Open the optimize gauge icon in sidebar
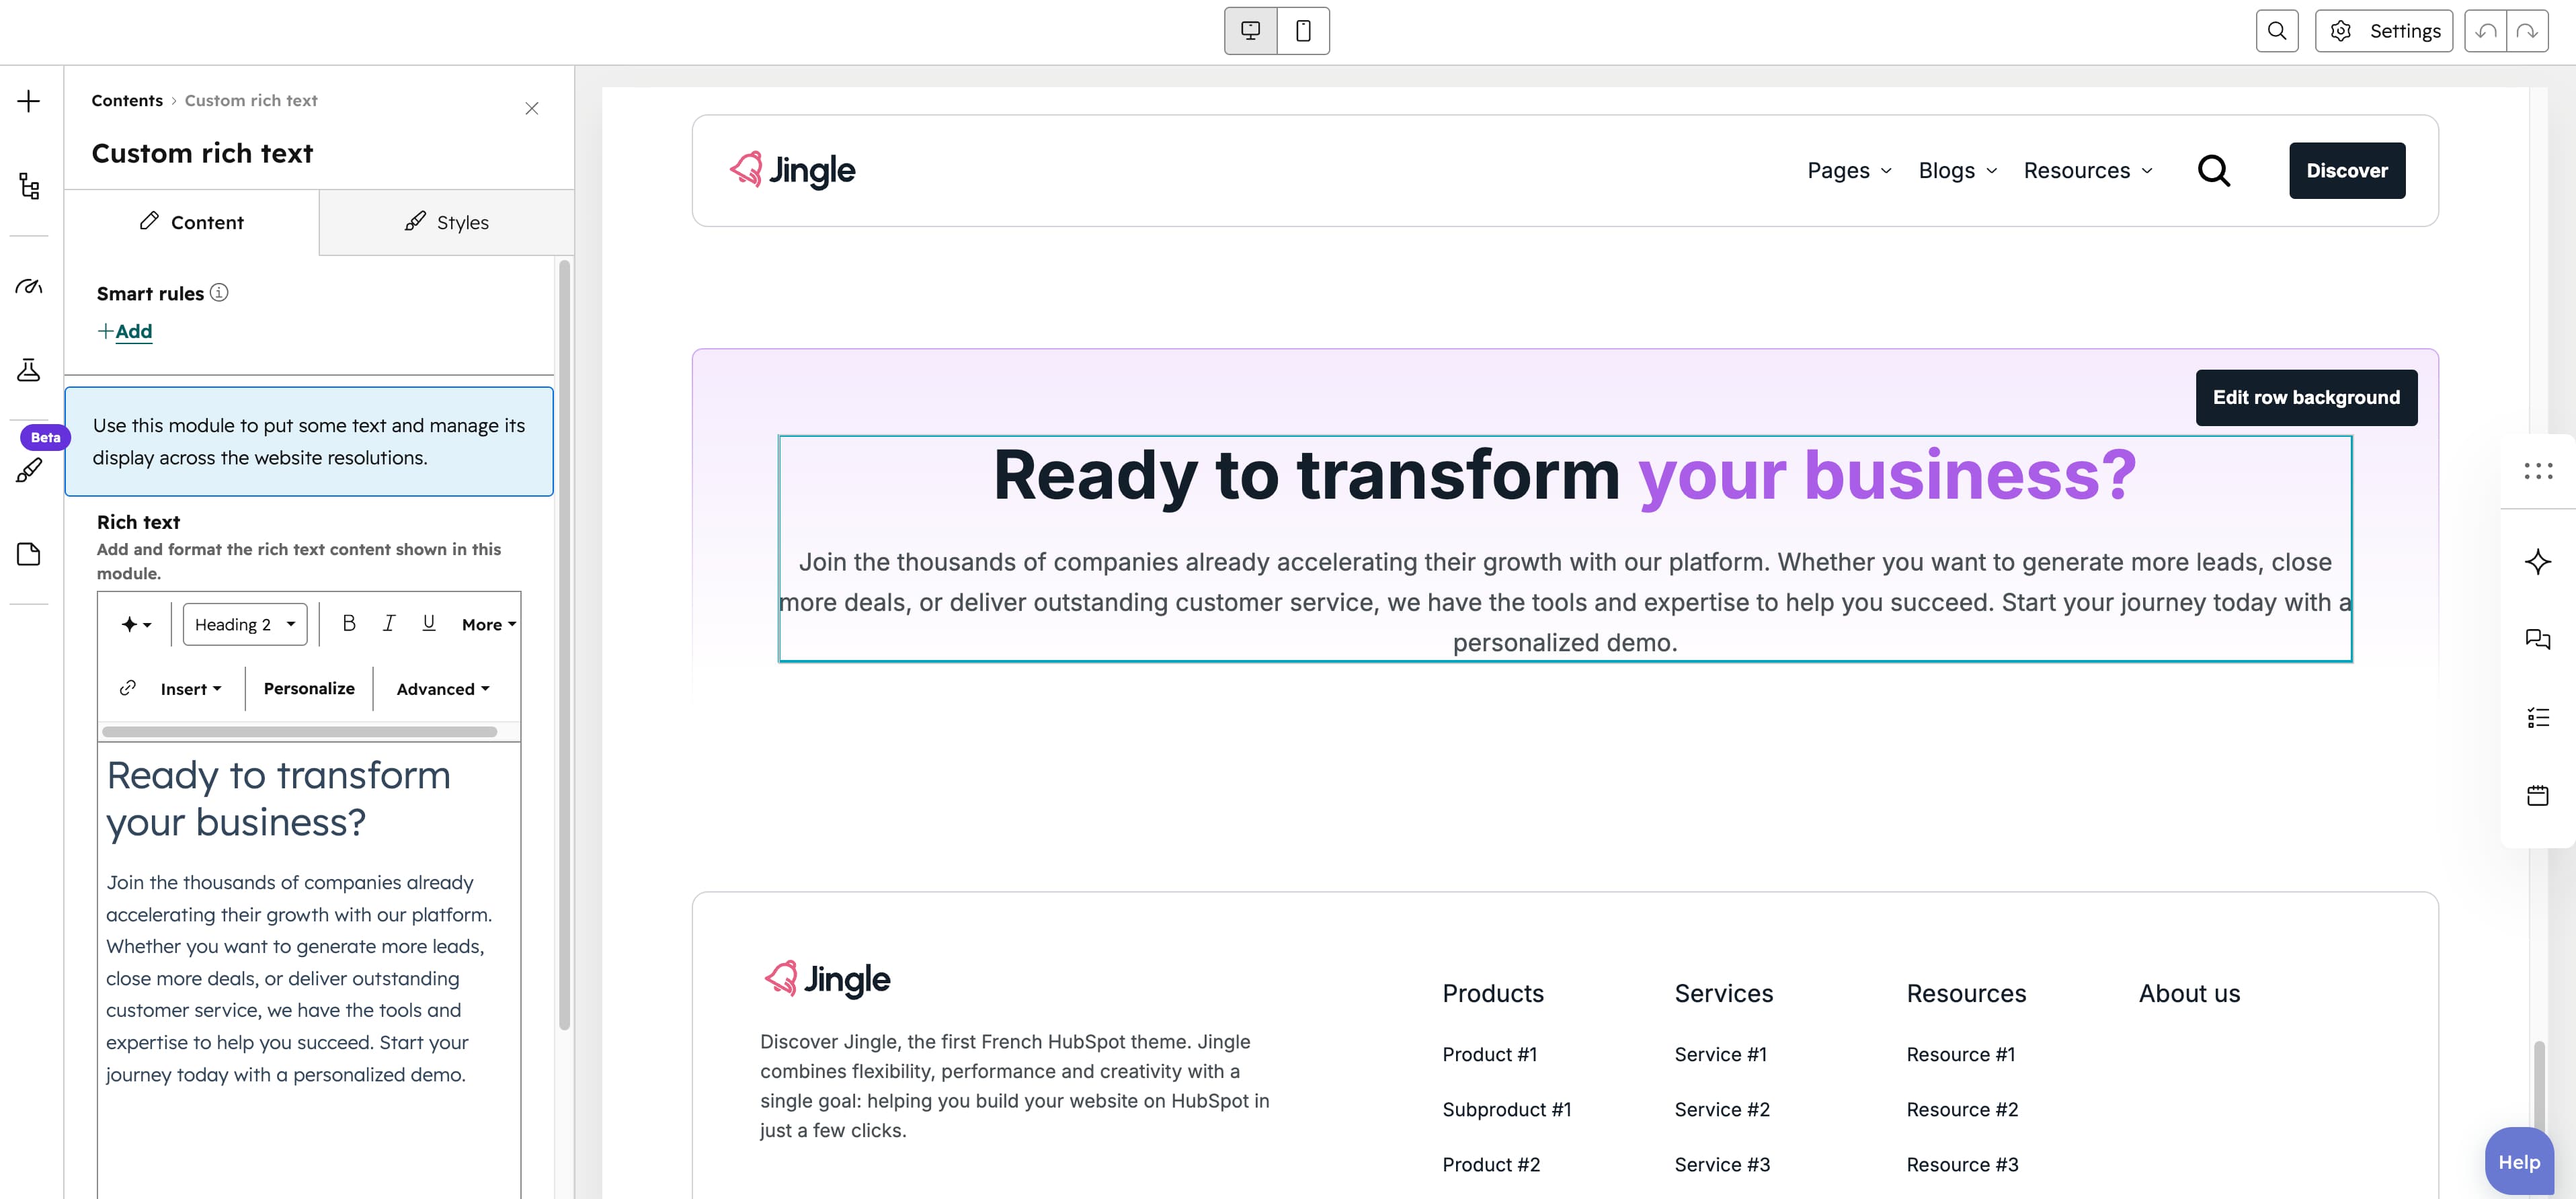This screenshot has height=1199, width=2576. 29,286
